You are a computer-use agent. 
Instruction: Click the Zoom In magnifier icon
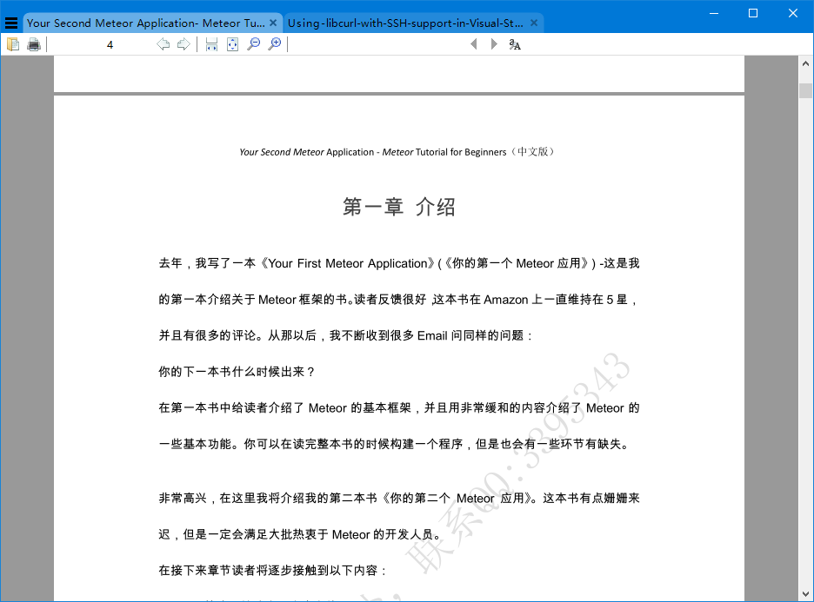275,44
